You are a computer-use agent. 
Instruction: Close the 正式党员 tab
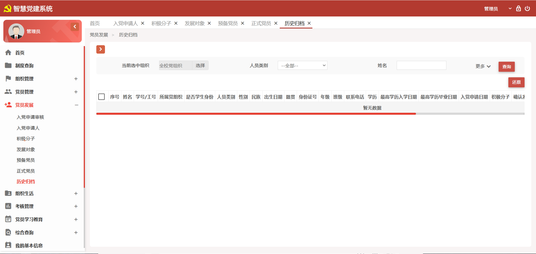276,23
